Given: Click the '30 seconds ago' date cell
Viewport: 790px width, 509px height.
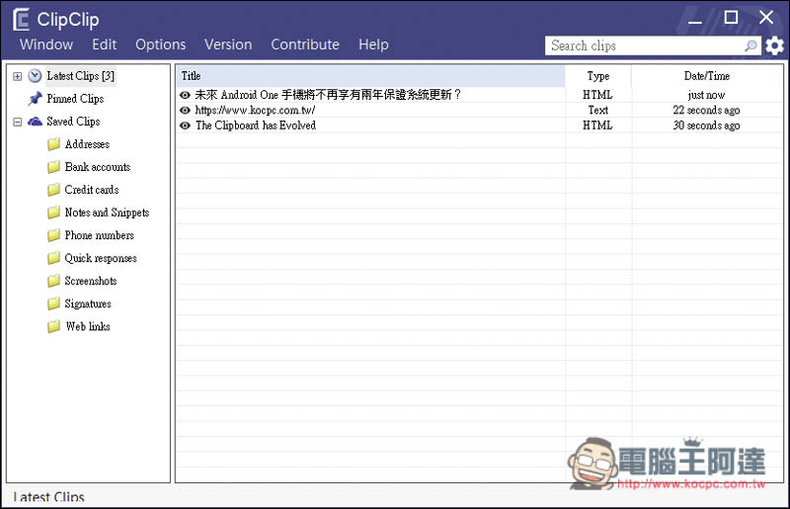Looking at the screenshot, I should [x=706, y=126].
